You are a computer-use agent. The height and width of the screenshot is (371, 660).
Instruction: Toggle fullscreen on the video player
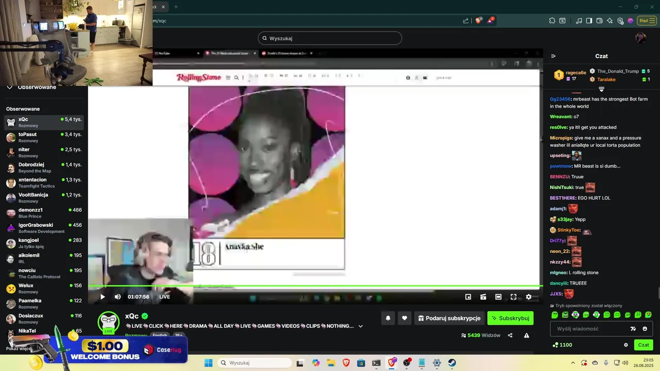click(514, 297)
